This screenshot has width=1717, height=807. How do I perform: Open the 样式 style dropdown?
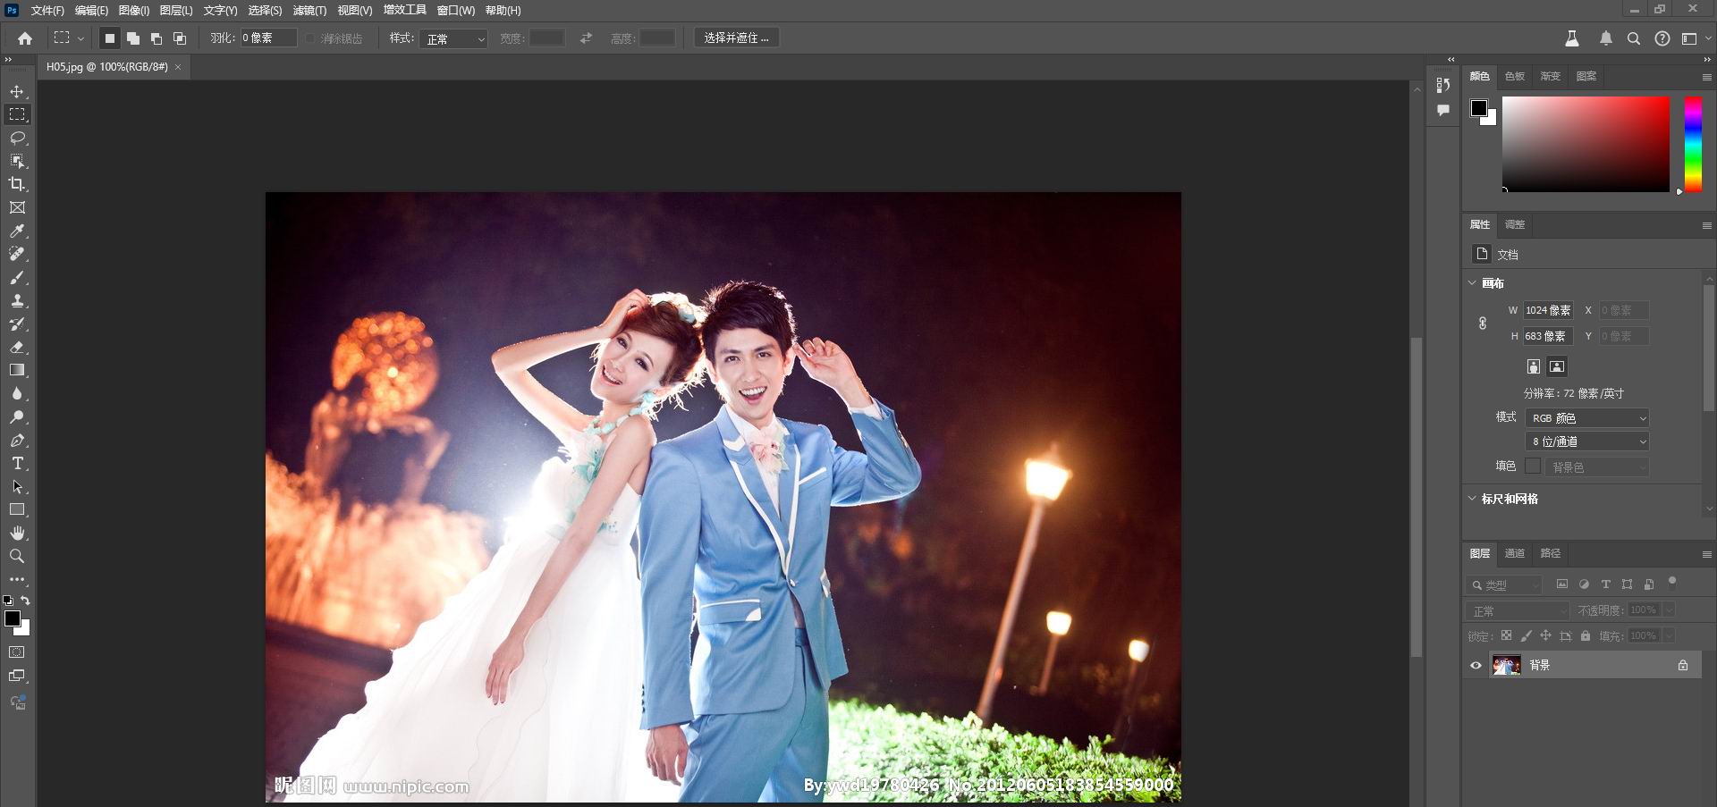453,38
